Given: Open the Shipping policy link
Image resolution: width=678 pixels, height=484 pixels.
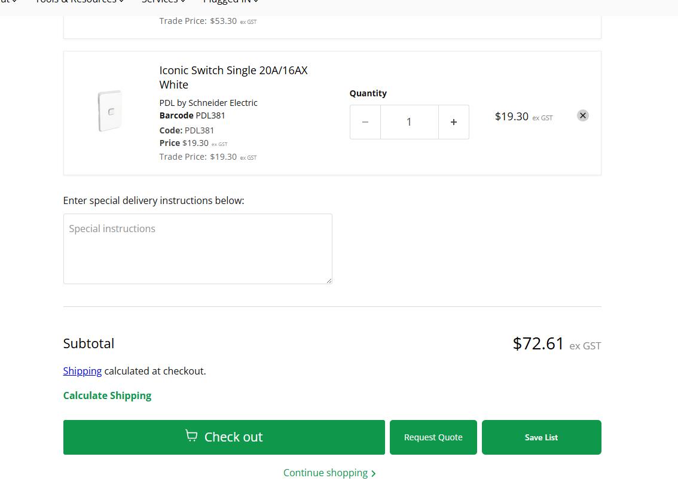Looking at the screenshot, I should [83, 371].
